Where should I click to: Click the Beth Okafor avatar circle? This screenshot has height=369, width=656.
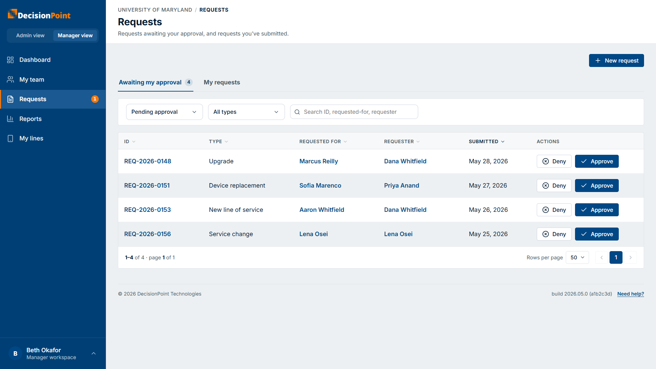coord(15,354)
